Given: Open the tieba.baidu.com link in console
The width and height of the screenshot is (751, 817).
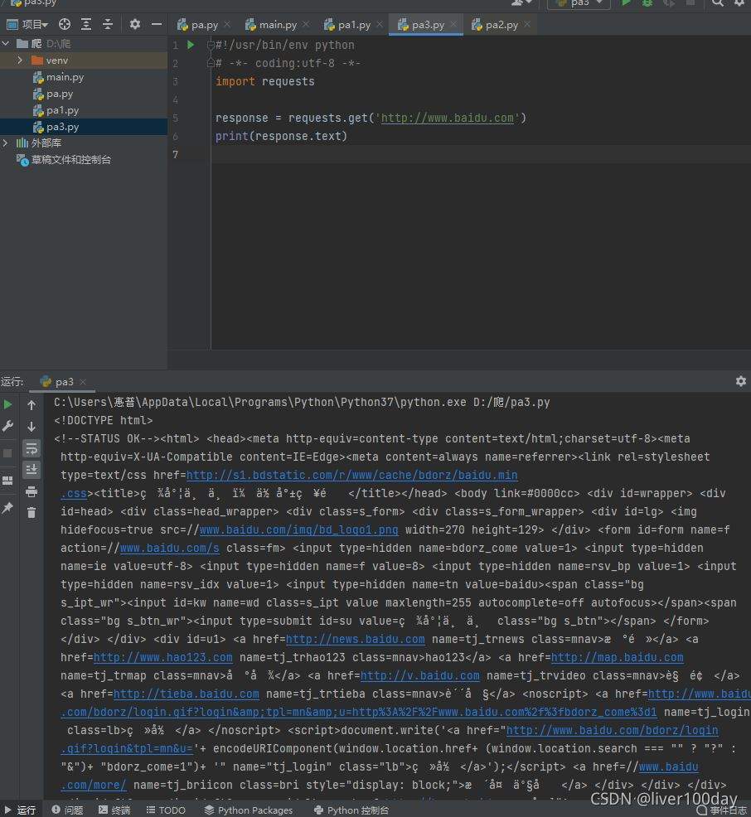Looking at the screenshot, I should [186, 694].
